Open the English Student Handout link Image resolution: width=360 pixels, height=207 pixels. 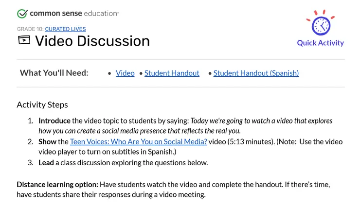coord(172,73)
